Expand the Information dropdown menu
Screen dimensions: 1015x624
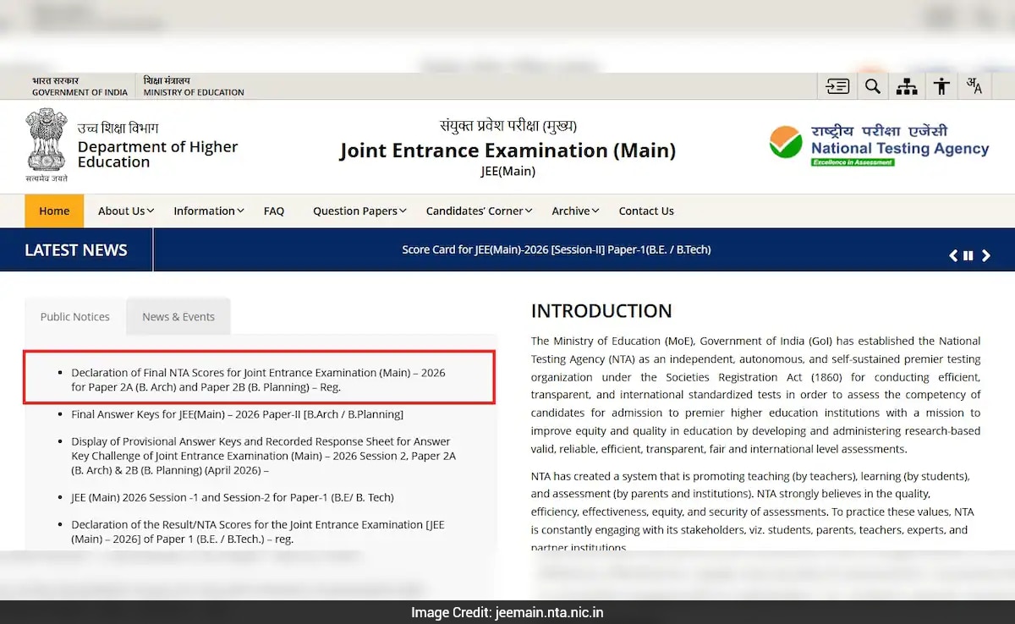point(209,211)
